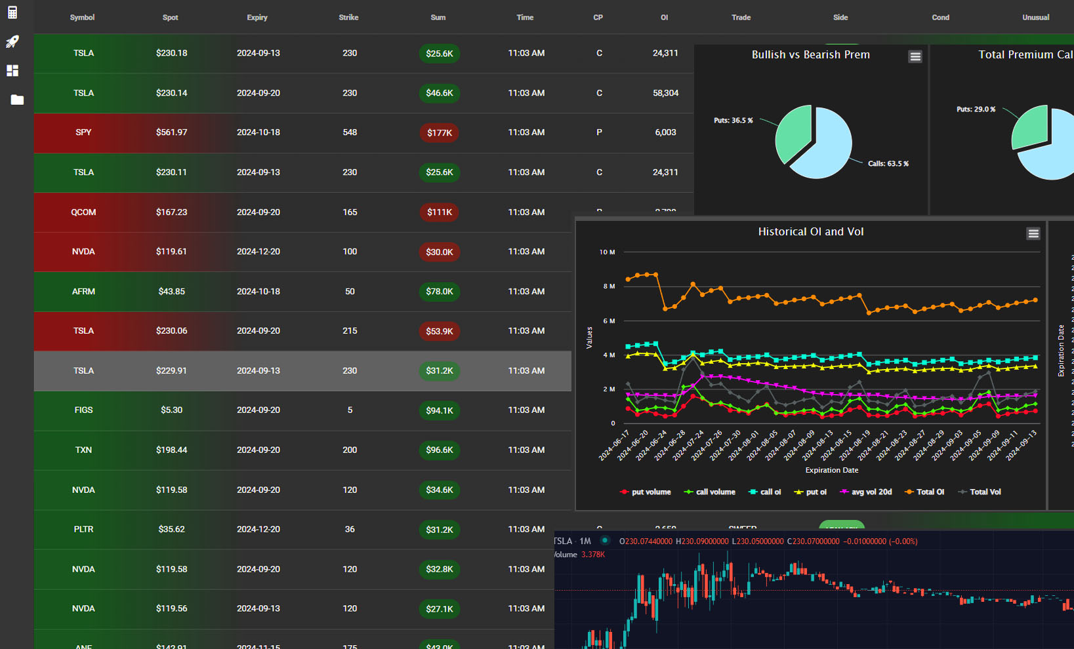Open Historical OI and Vol chart menu

1033,234
